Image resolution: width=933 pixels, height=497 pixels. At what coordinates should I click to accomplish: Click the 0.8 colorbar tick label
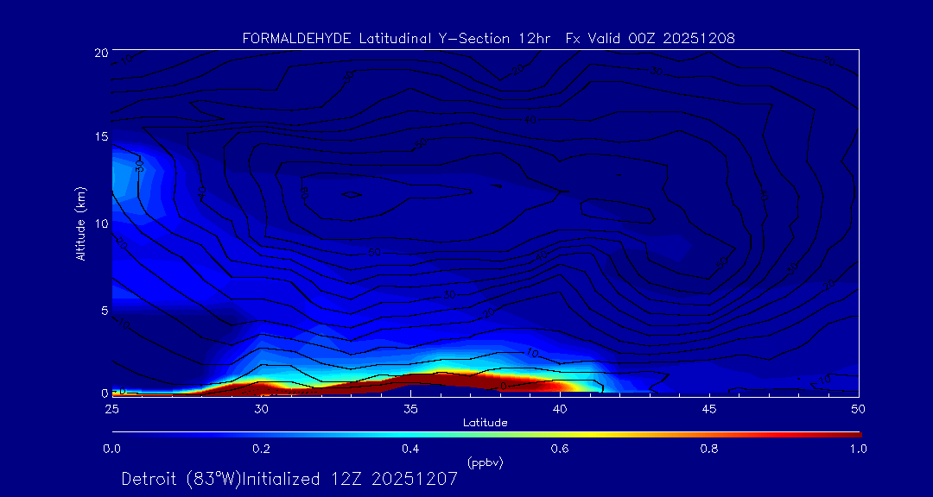pyautogui.click(x=709, y=449)
